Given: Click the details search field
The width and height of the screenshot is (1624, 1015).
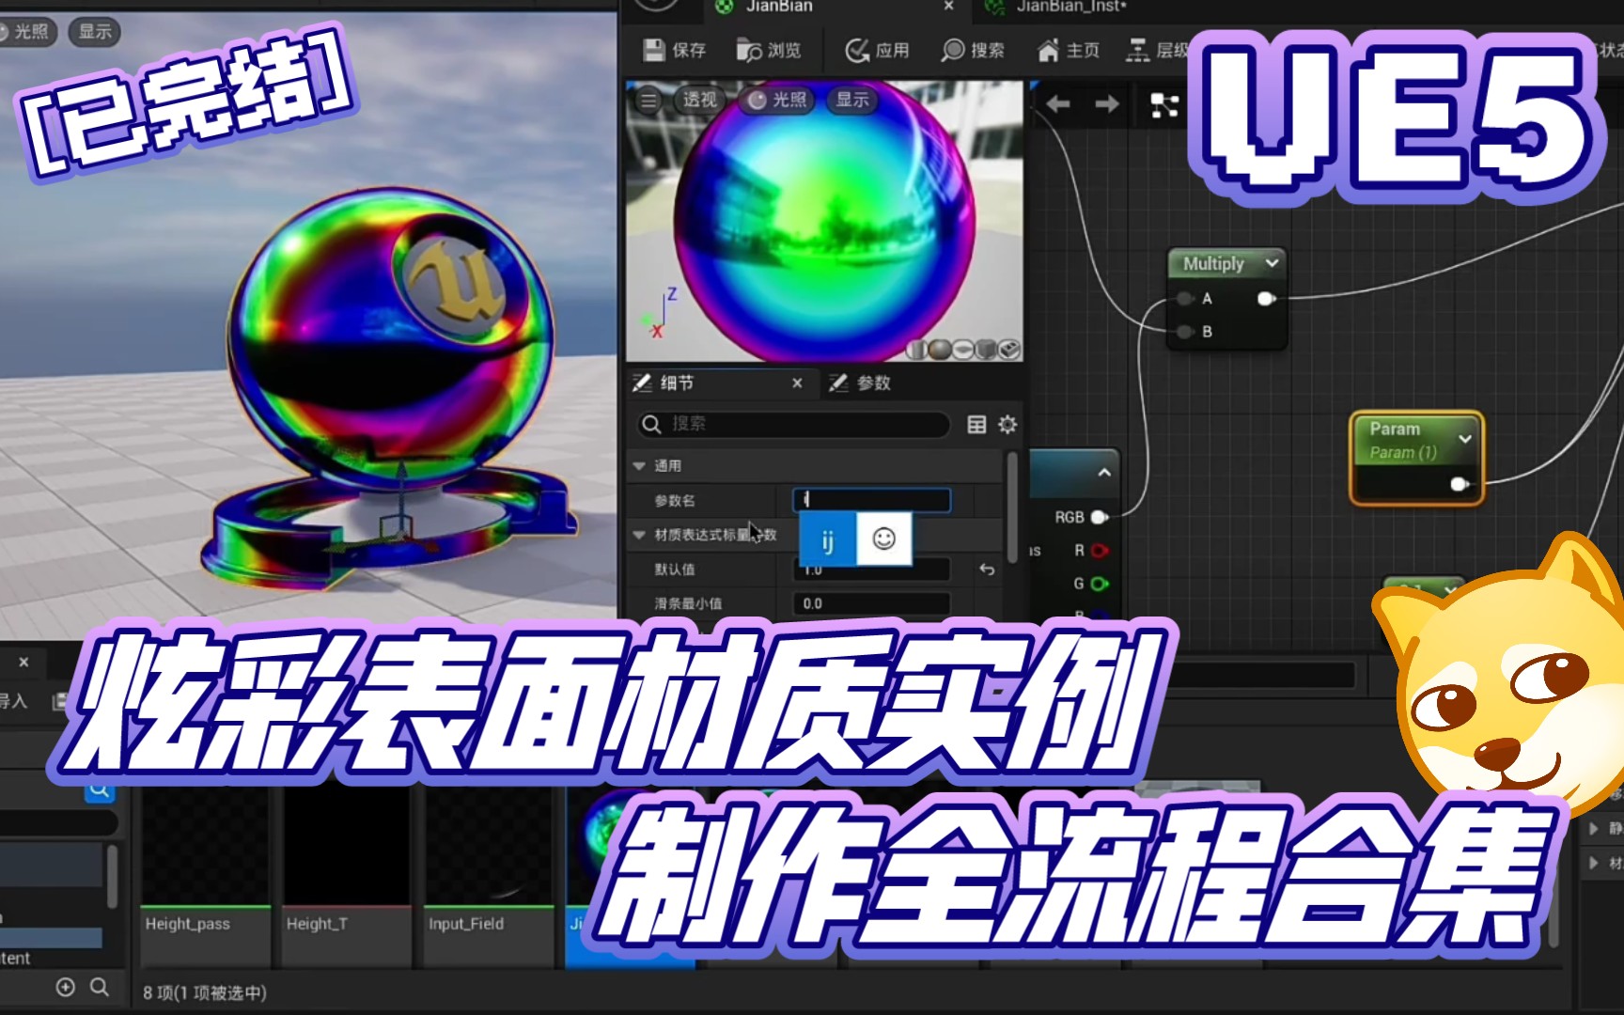Looking at the screenshot, I should click(793, 424).
